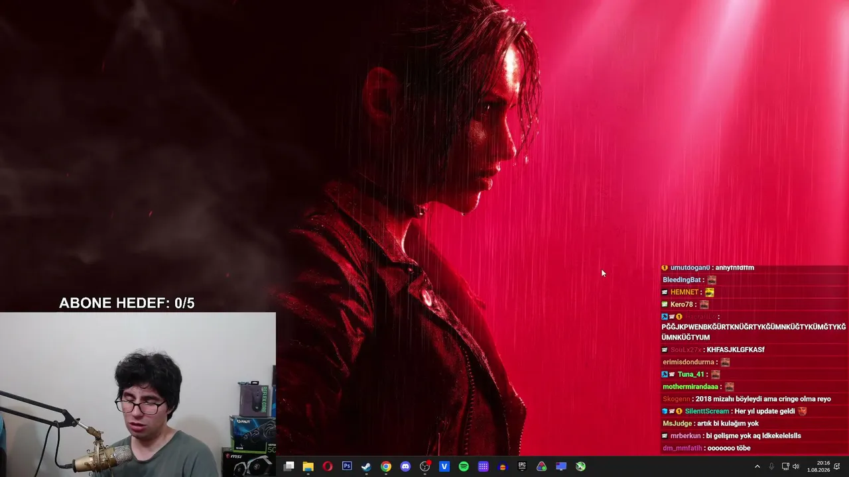Open File Explorer from the taskbar

(x=308, y=466)
